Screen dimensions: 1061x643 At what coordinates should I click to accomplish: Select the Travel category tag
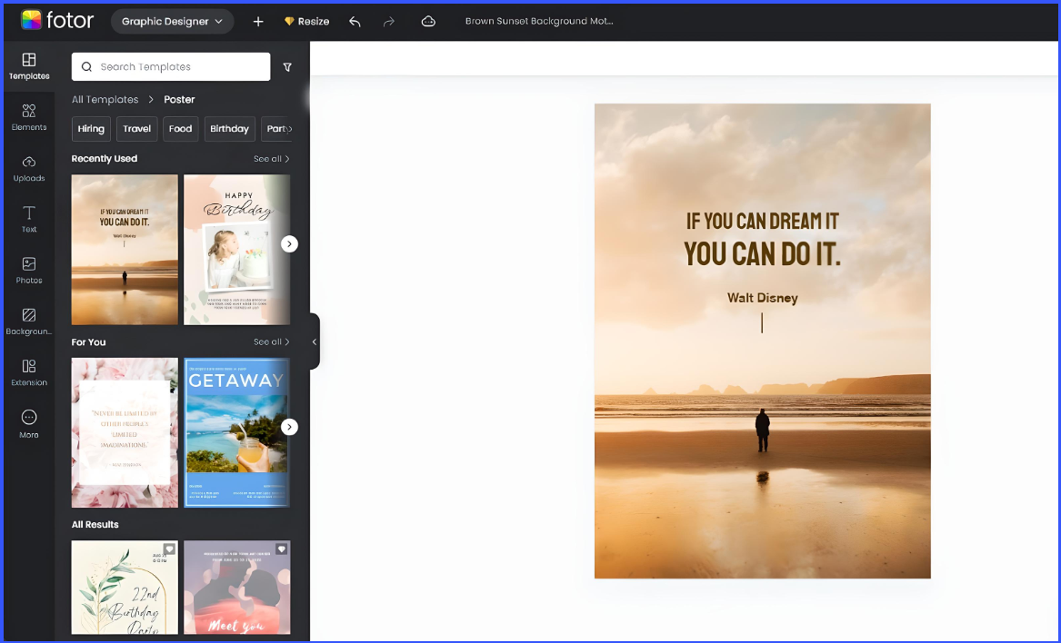click(136, 128)
